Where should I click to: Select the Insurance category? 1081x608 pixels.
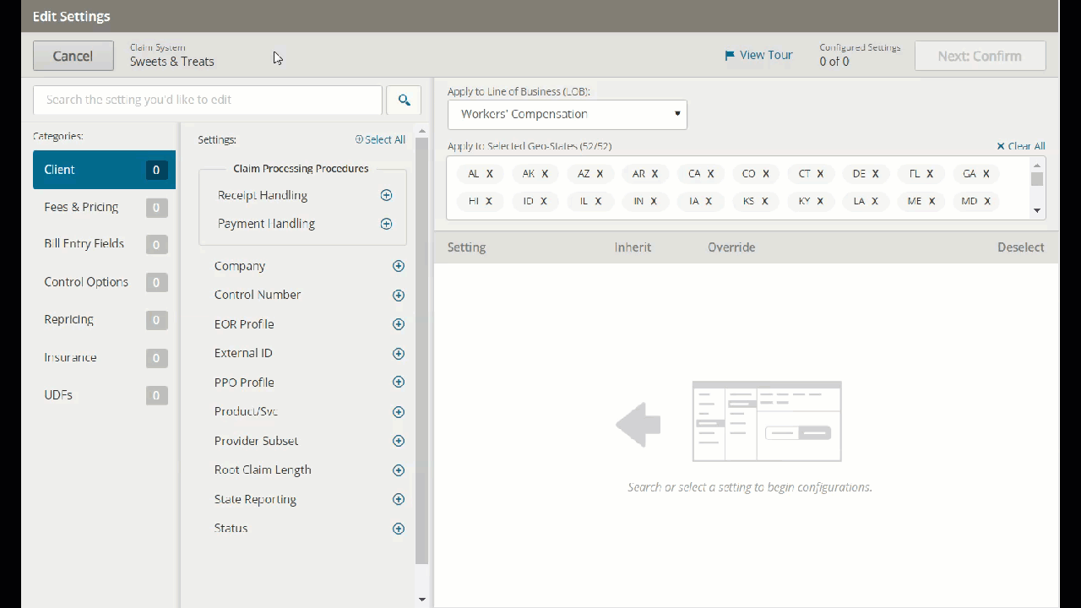[104, 358]
